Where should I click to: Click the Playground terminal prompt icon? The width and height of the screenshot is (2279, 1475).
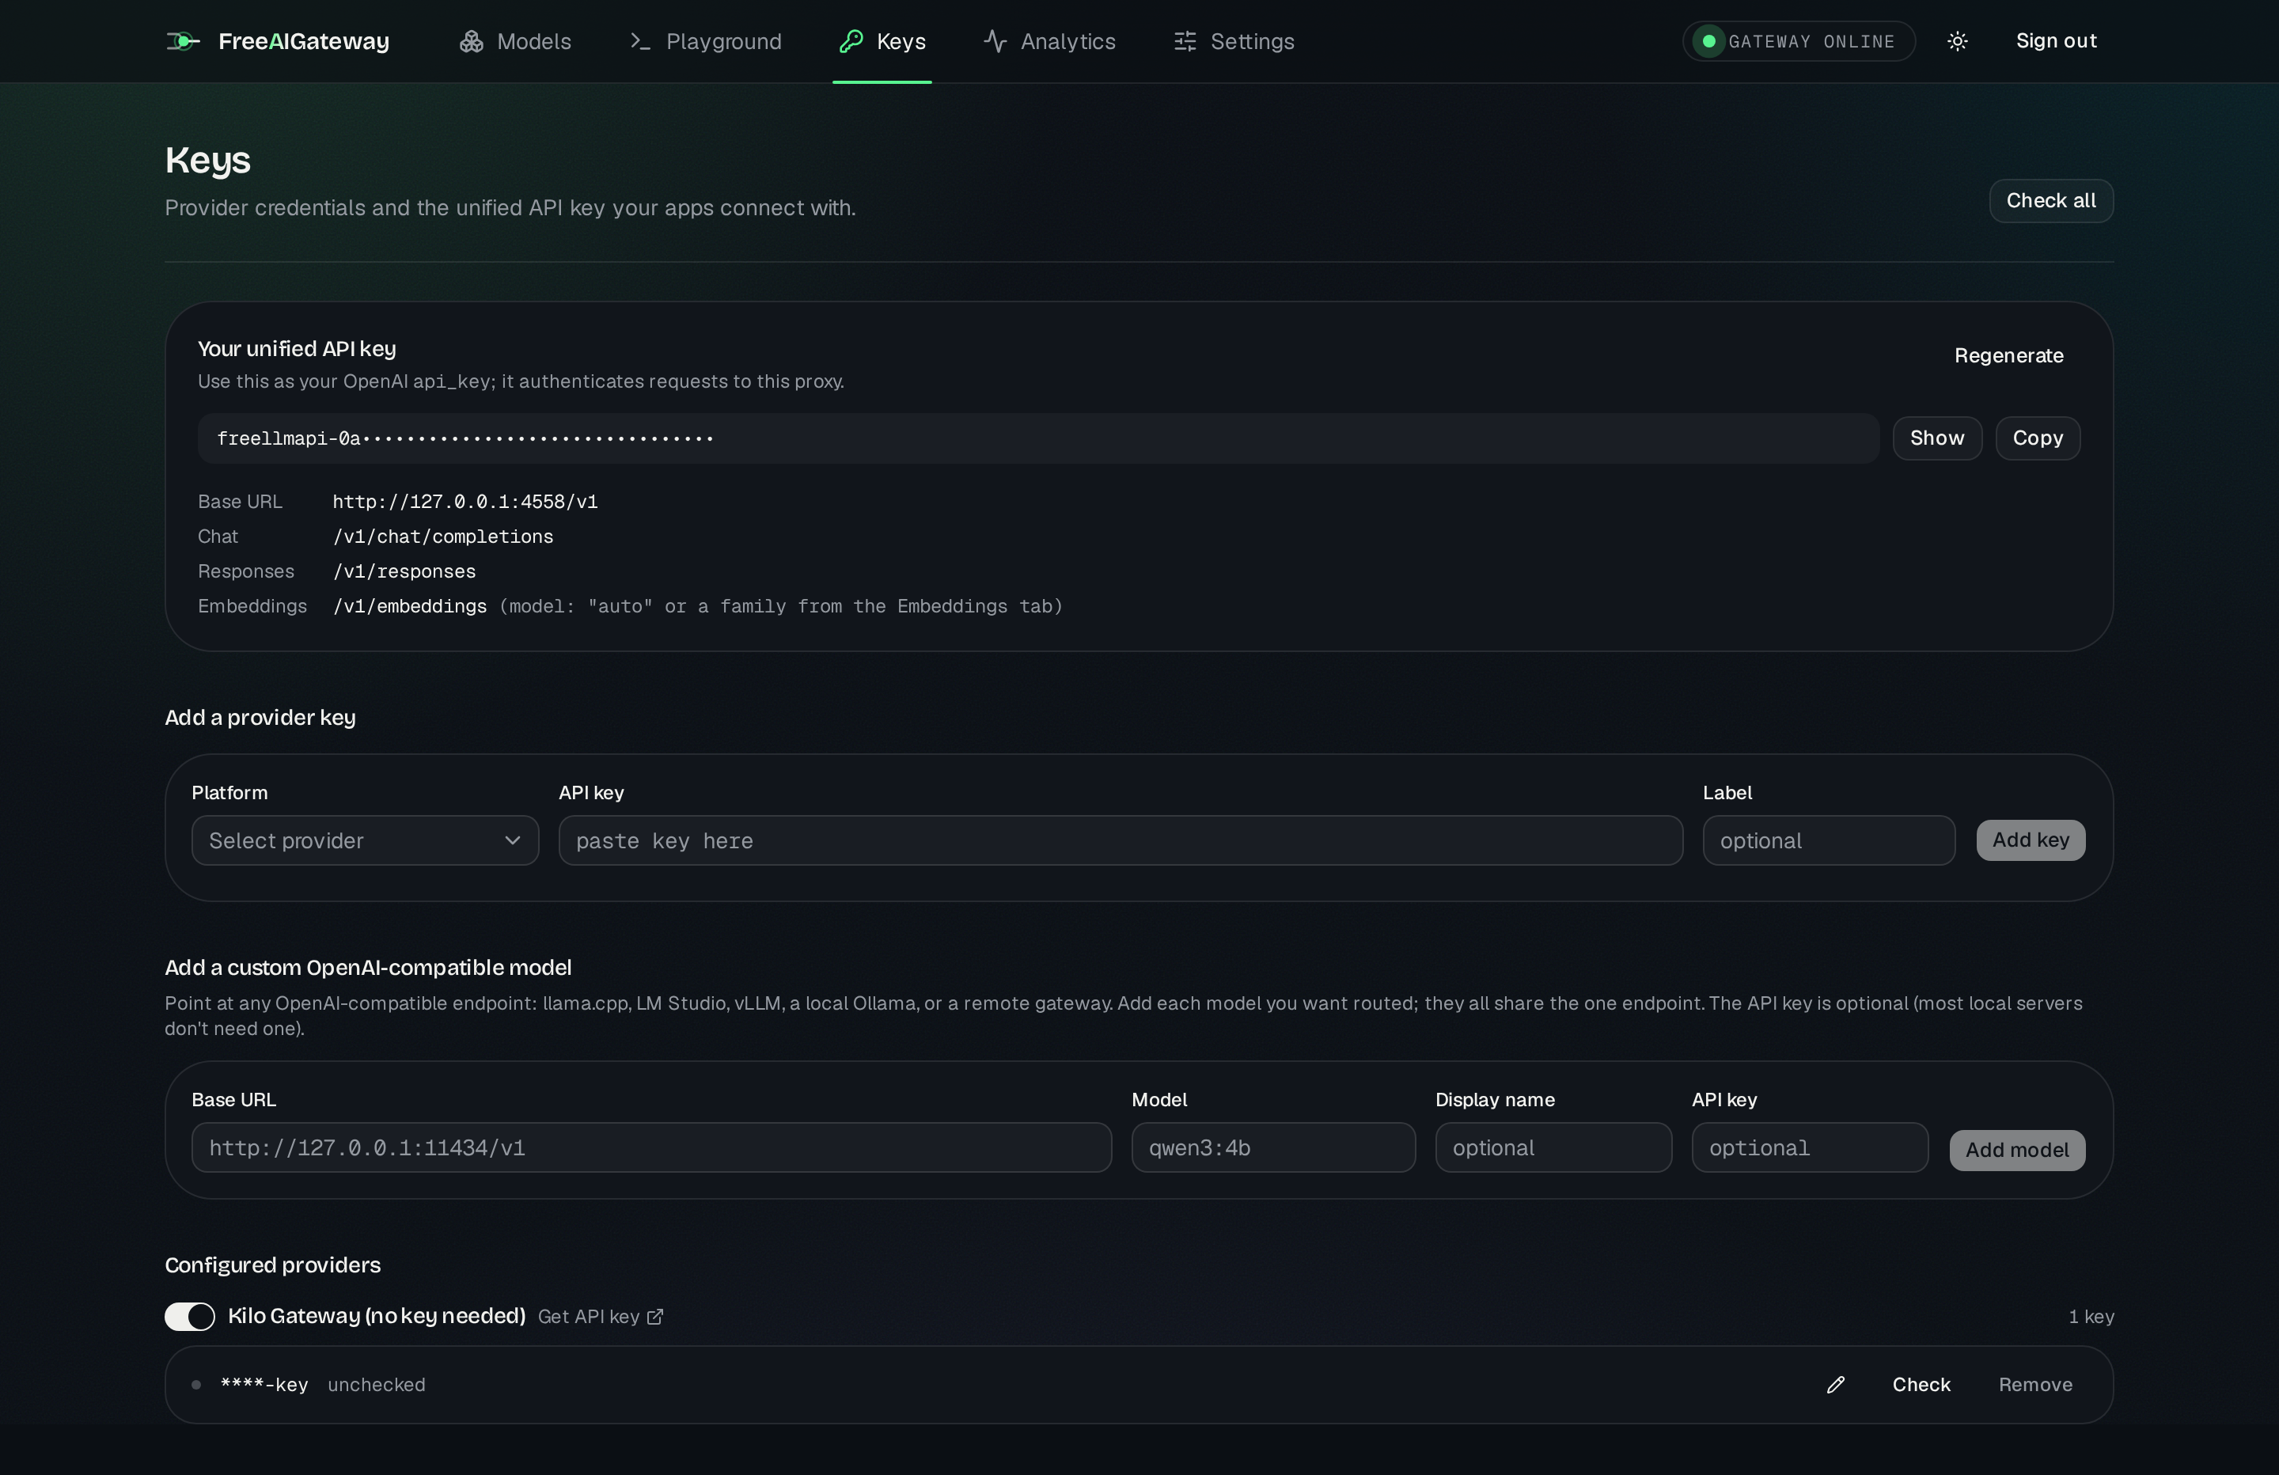pos(639,41)
